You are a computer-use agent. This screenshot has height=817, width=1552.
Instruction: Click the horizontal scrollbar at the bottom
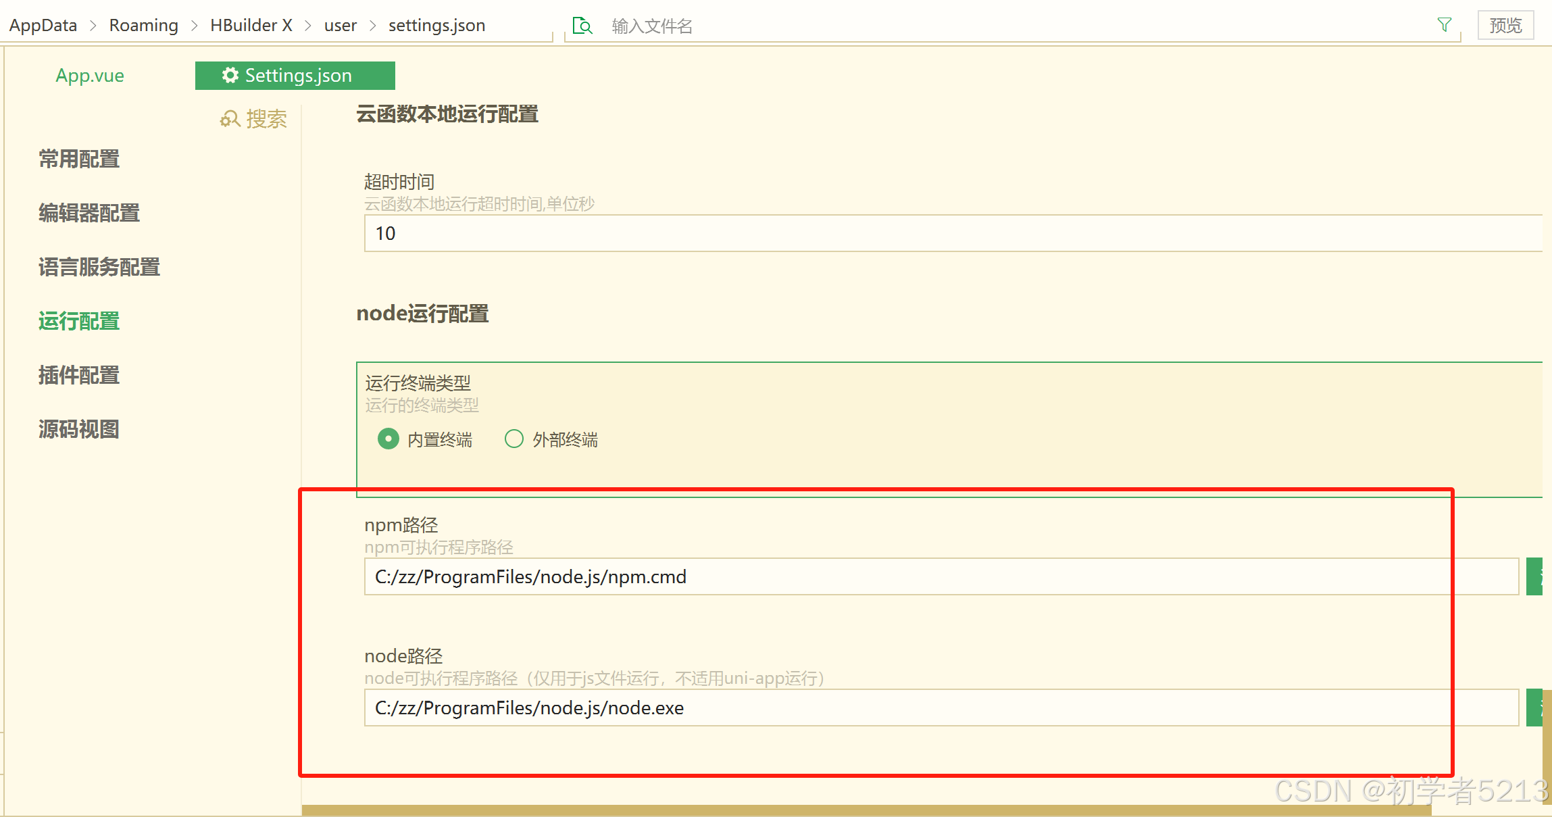865,810
